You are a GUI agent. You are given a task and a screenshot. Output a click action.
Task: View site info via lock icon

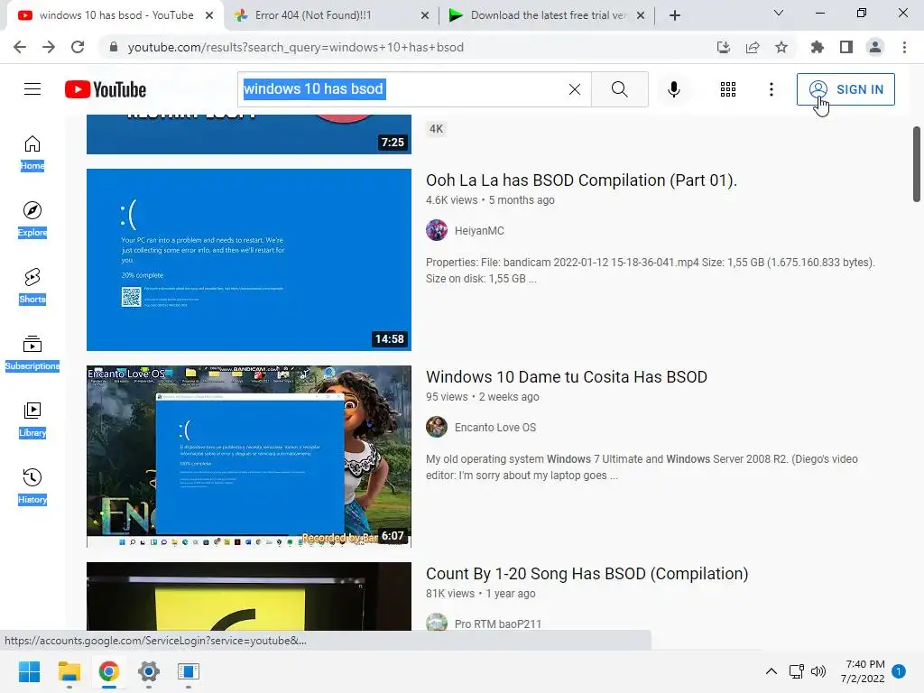pyautogui.click(x=113, y=47)
